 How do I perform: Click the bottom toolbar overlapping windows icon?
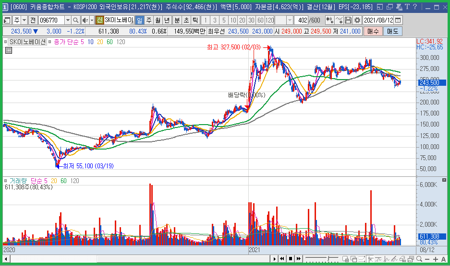[x=353, y=259]
